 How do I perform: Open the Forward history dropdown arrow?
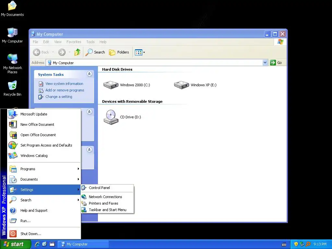(x=69, y=52)
